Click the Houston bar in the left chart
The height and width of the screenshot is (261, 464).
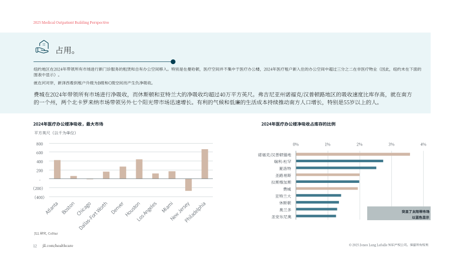point(139,169)
